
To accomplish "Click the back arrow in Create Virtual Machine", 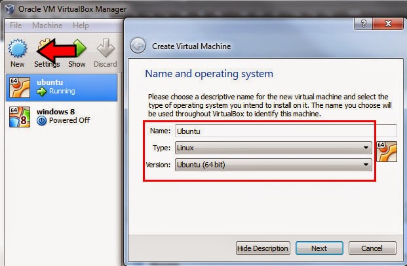I will (x=138, y=46).
